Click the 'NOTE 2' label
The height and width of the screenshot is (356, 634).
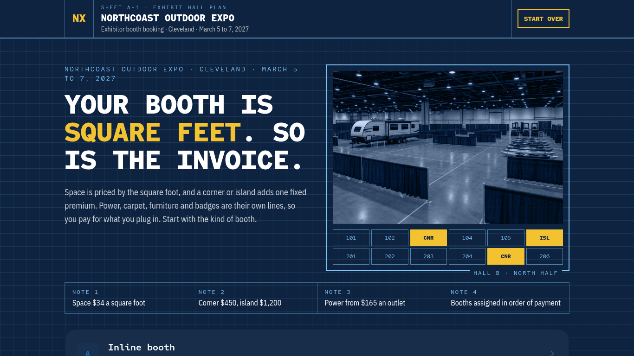(x=212, y=292)
